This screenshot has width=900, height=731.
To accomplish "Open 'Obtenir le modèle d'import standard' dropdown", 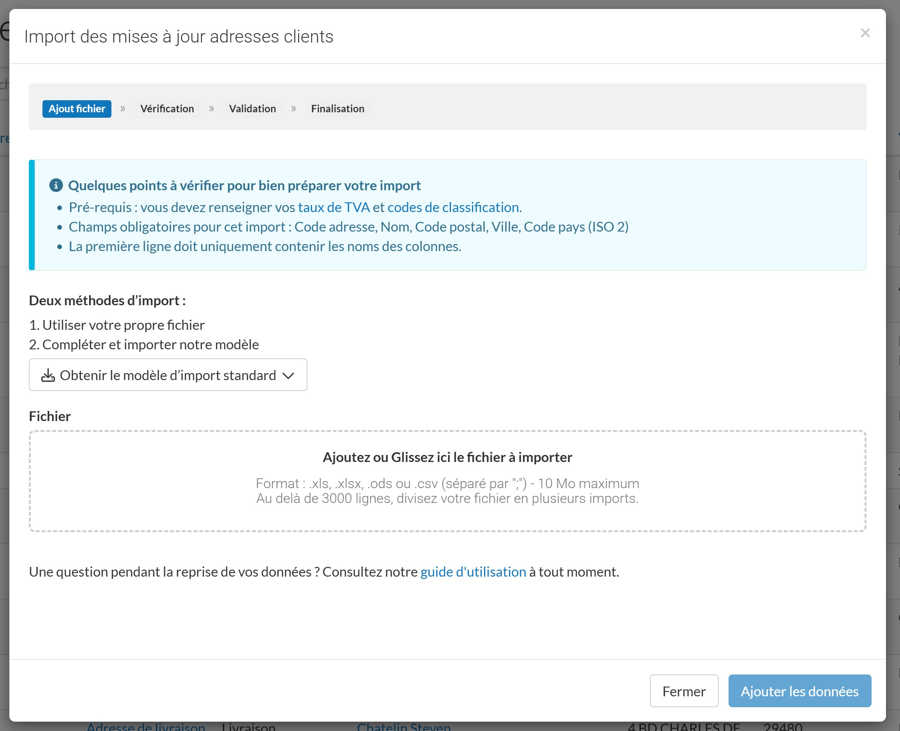I will [168, 375].
